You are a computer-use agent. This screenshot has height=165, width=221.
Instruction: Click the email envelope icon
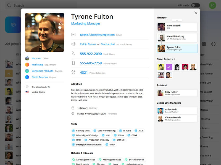point(73,35)
